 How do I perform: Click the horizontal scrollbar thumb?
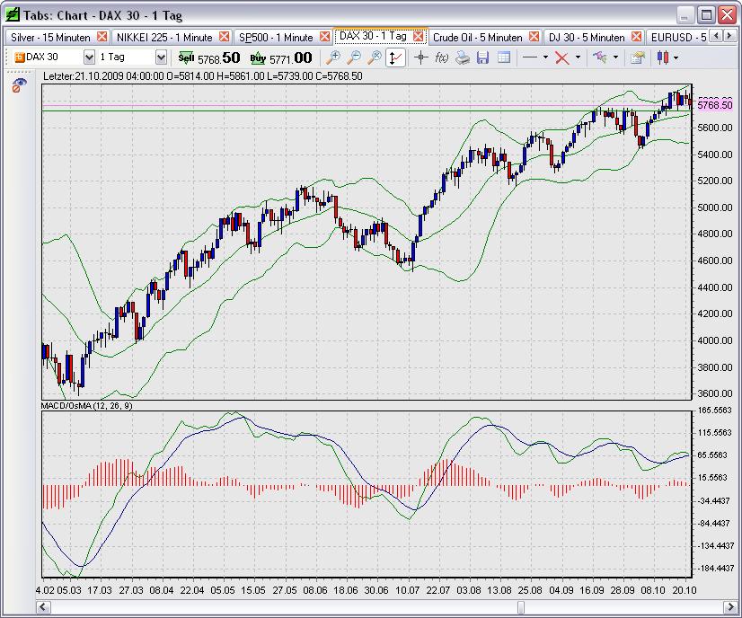521,606
